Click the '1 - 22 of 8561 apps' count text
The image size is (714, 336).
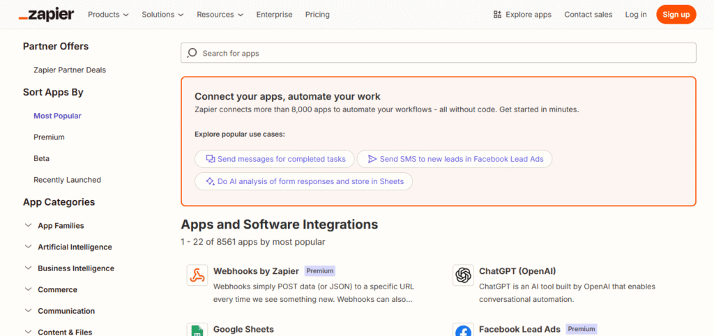click(252, 242)
